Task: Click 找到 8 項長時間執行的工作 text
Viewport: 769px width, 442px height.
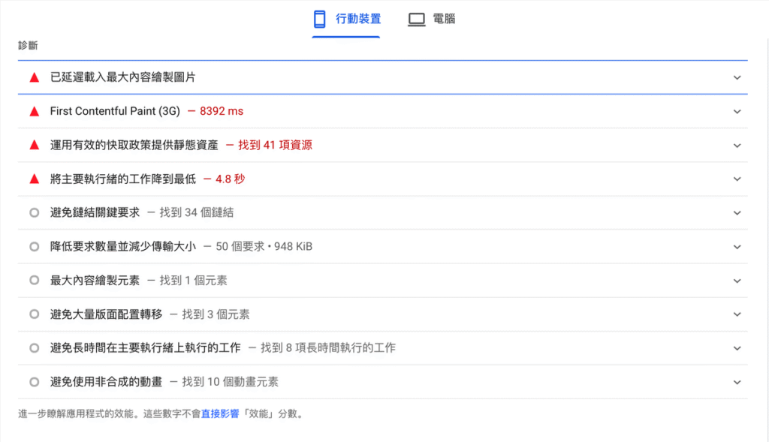Action: 328,348
